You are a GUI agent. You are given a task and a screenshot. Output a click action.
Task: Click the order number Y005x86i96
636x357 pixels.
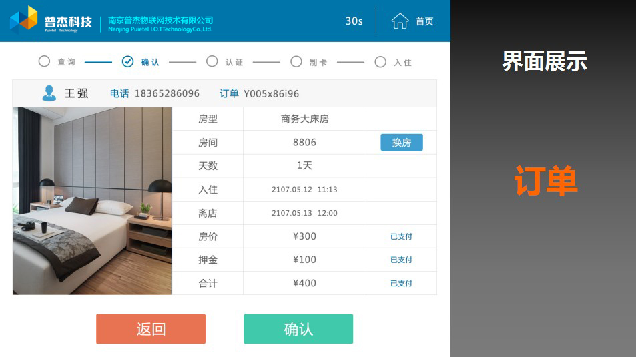click(x=271, y=93)
